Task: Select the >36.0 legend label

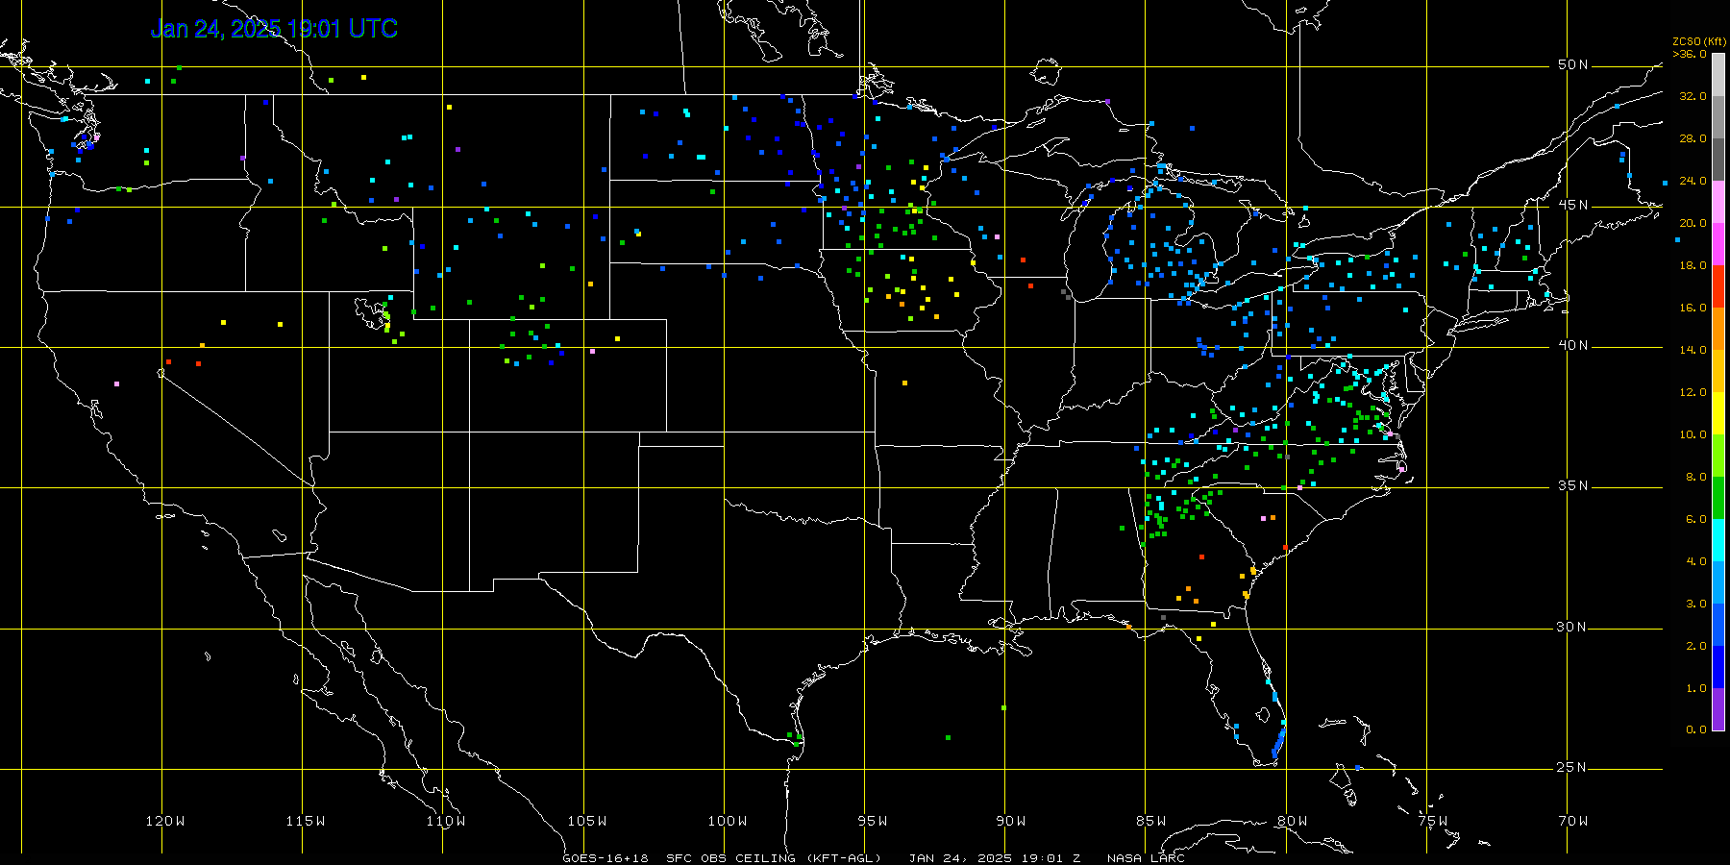Action: click(x=1690, y=54)
